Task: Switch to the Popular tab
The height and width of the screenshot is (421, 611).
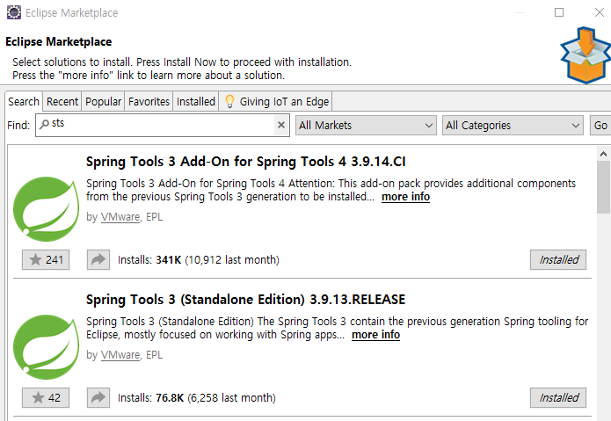Action: (x=103, y=102)
